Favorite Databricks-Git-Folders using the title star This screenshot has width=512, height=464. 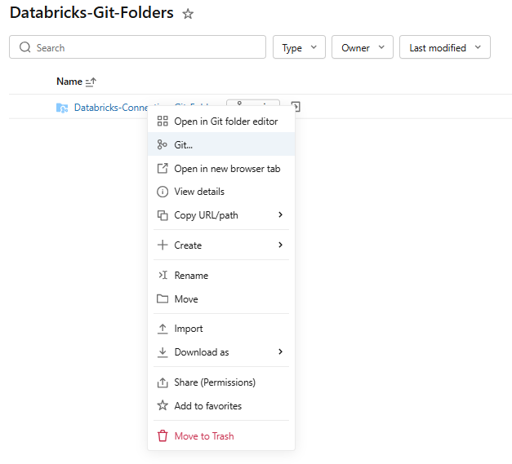point(188,14)
